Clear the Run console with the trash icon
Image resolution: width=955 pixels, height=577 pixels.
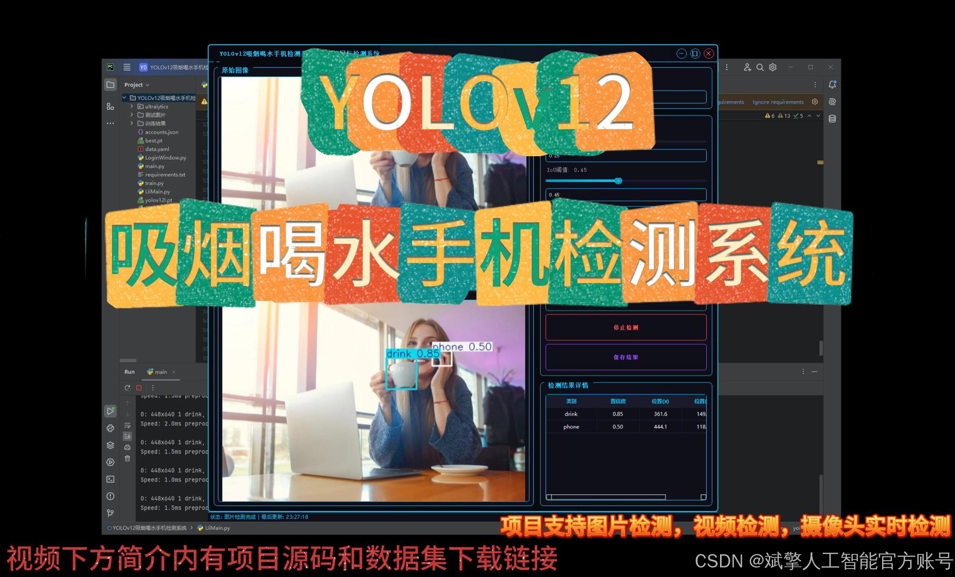click(127, 458)
